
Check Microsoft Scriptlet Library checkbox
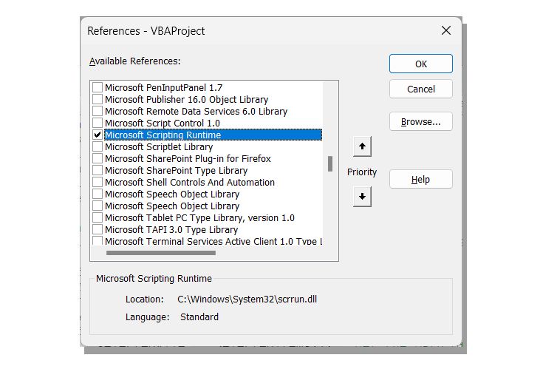(x=98, y=146)
